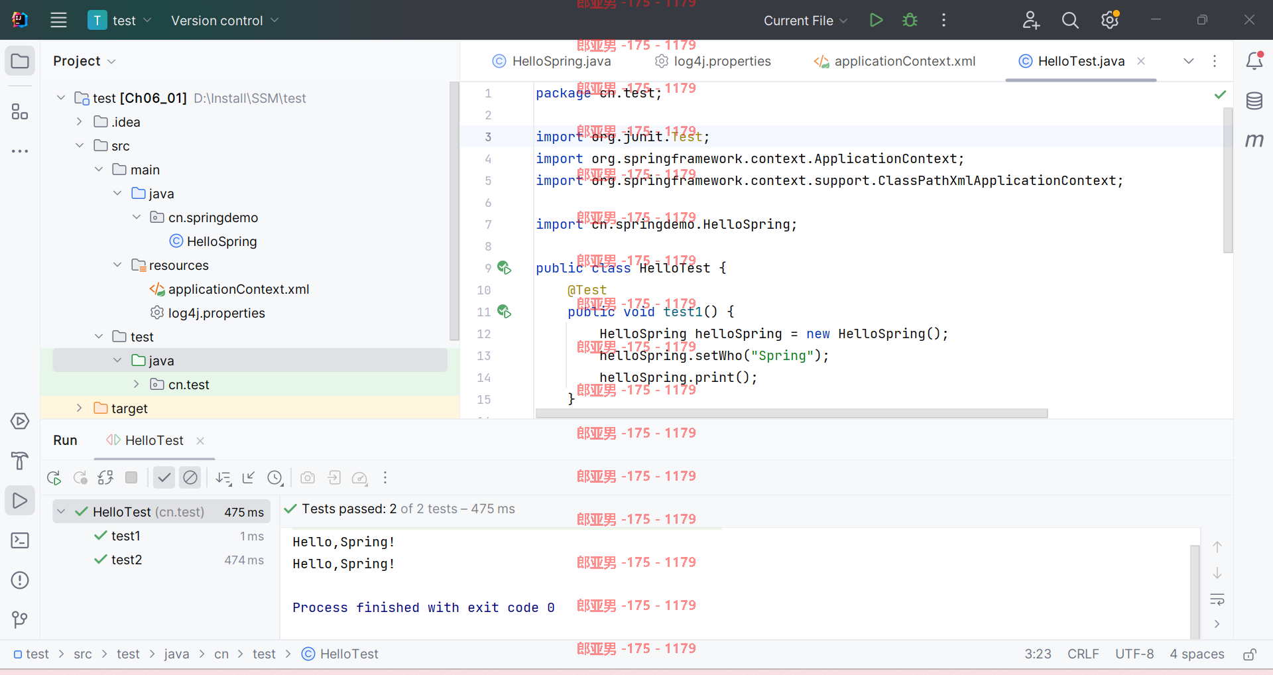1273x675 pixels.
Task: Click project tree vertical scrollbar
Action: coord(454,211)
